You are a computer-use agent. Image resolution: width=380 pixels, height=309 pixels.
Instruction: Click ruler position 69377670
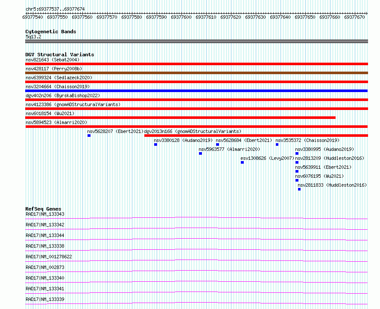tap(354, 17)
